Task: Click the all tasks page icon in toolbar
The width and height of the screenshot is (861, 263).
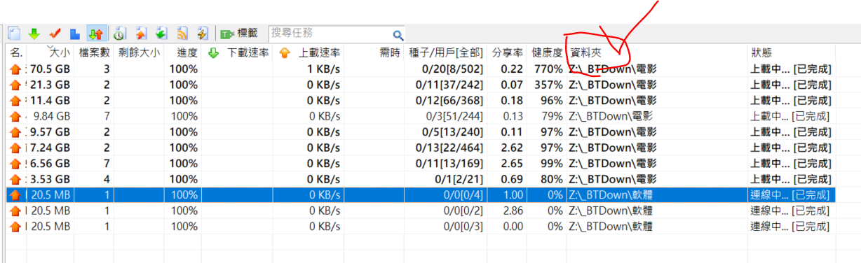Action: click(13, 33)
